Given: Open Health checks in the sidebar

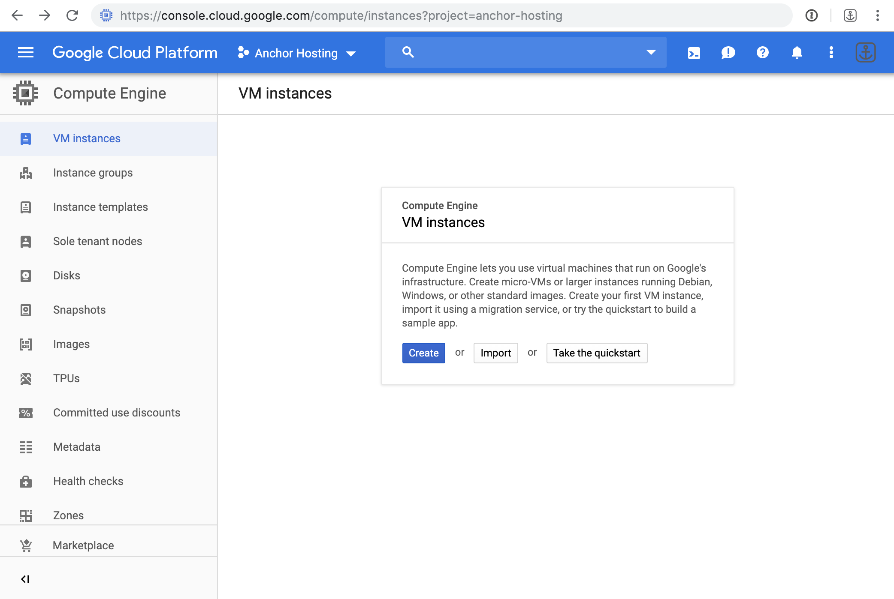Looking at the screenshot, I should 109,482.
